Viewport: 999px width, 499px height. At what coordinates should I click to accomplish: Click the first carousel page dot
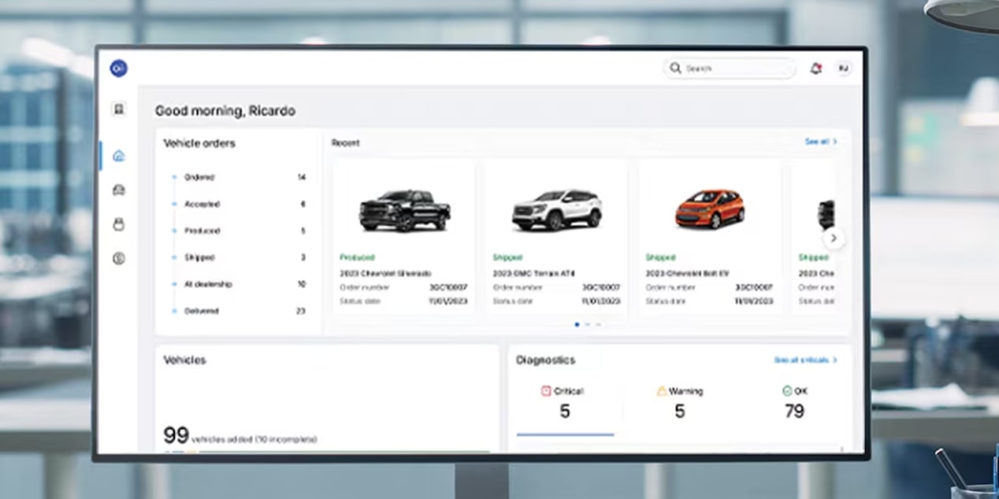click(x=577, y=324)
